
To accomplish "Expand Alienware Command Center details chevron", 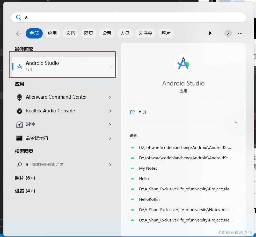I will (x=110, y=97).
